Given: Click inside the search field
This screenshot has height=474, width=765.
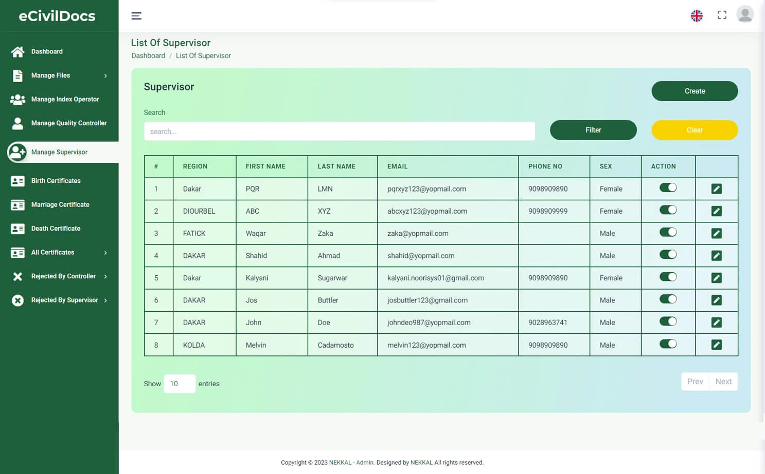Looking at the screenshot, I should [x=339, y=131].
